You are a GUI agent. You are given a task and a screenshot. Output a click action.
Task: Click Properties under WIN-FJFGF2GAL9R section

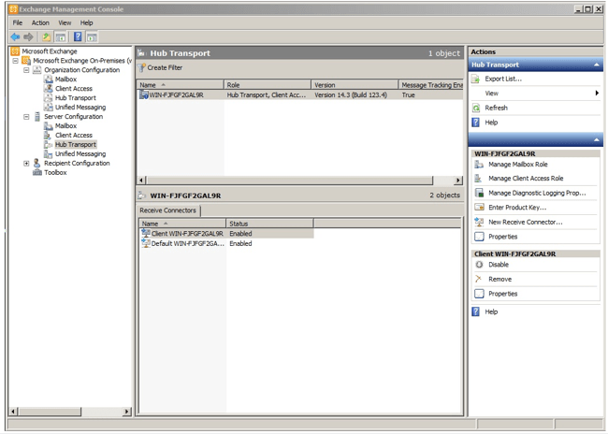point(502,237)
